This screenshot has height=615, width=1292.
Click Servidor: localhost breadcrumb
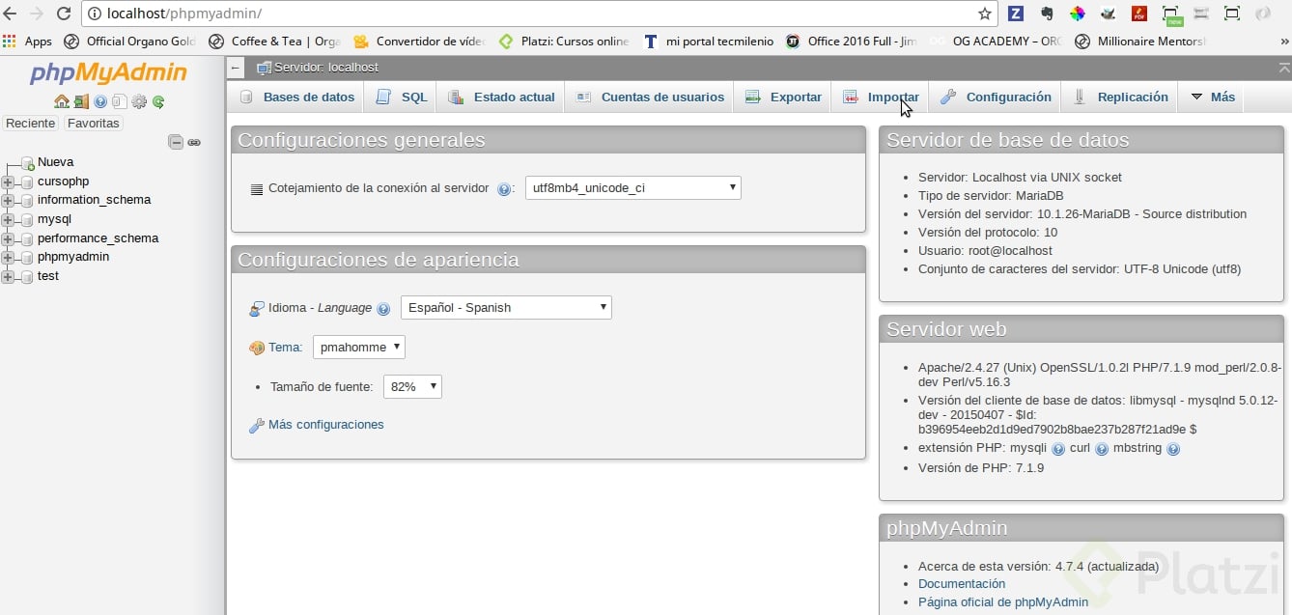(x=326, y=68)
